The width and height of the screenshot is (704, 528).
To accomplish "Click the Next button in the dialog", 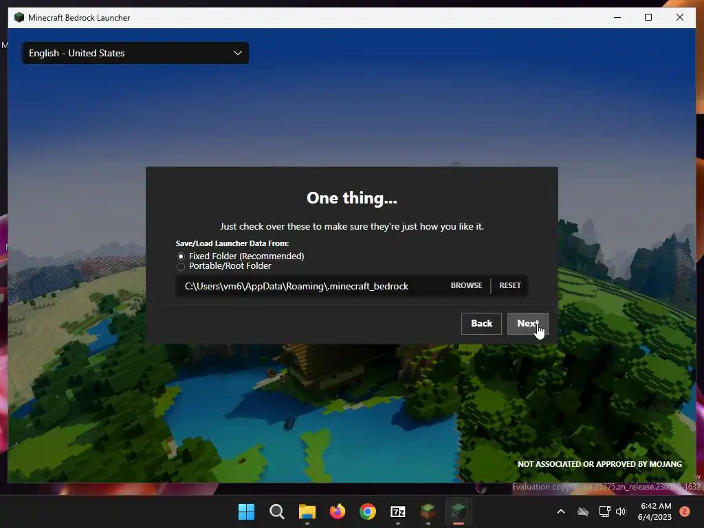I will point(527,324).
